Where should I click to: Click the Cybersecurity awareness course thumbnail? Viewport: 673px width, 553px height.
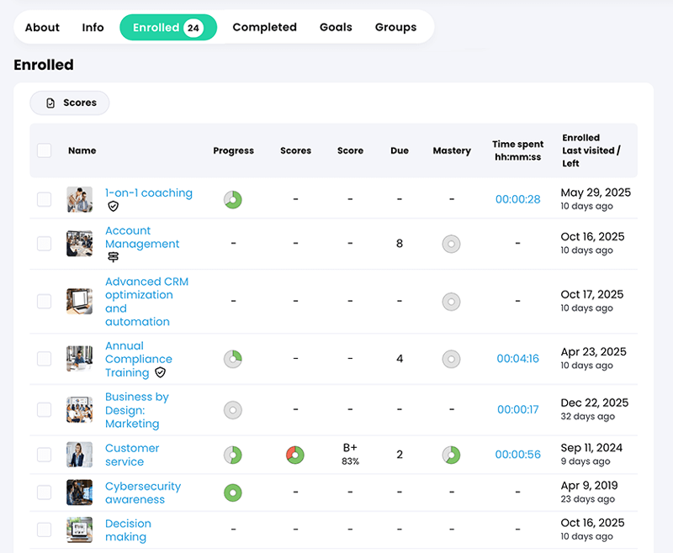pos(79,492)
